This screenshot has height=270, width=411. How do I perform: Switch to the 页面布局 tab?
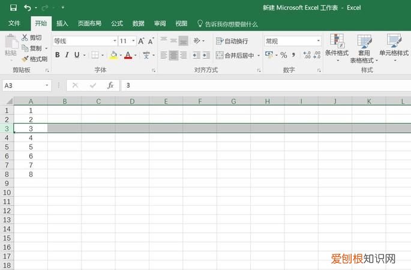point(89,23)
